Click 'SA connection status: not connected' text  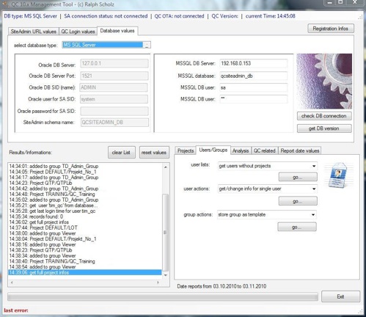pyautogui.click(x=106, y=16)
